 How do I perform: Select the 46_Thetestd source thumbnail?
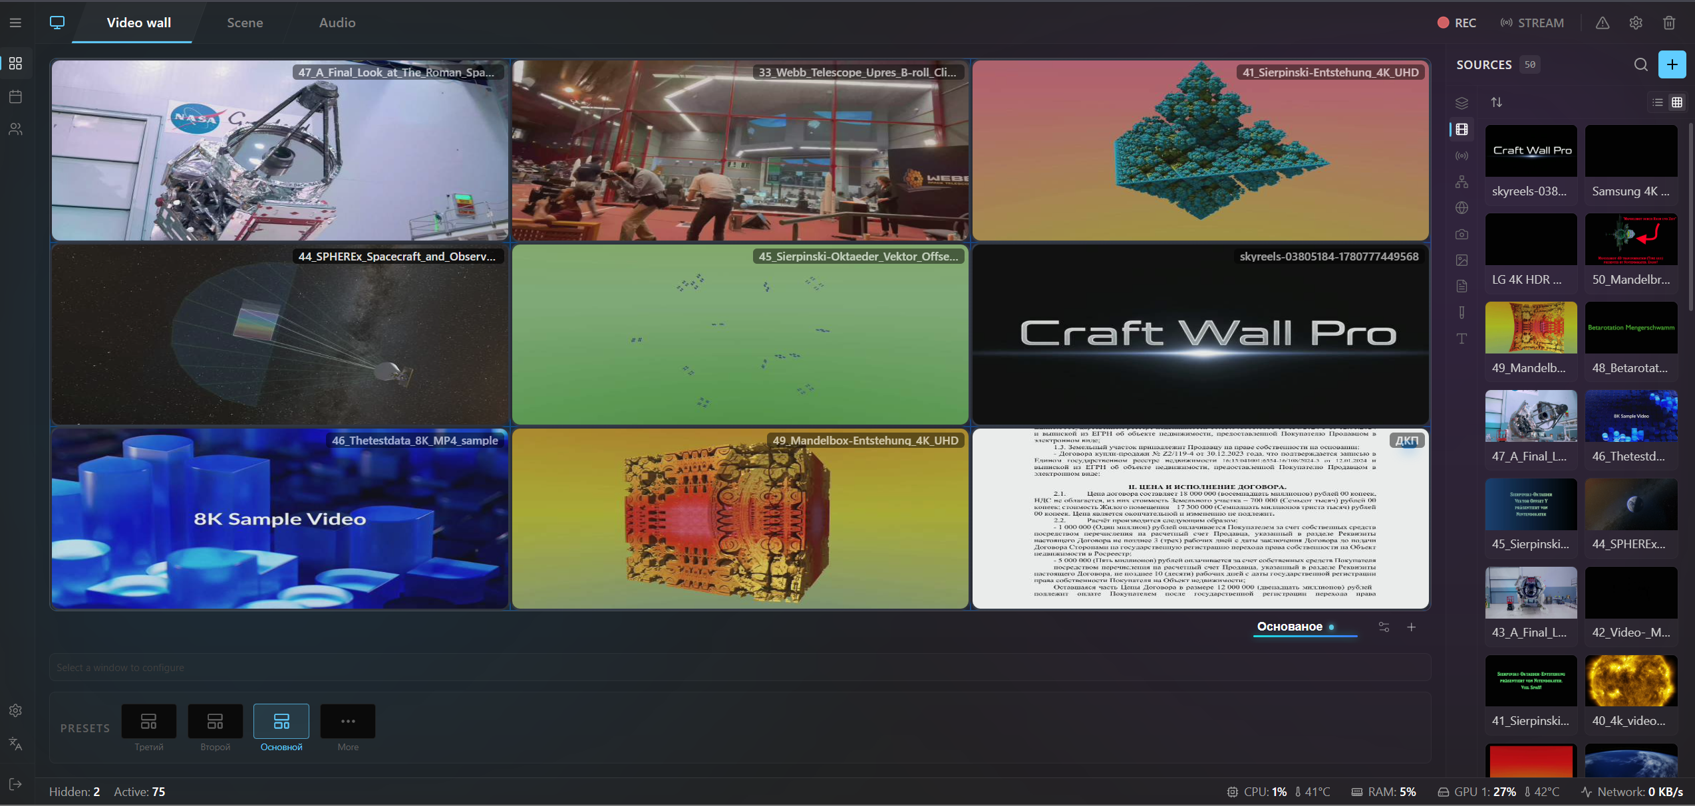tap(1631, 416)
